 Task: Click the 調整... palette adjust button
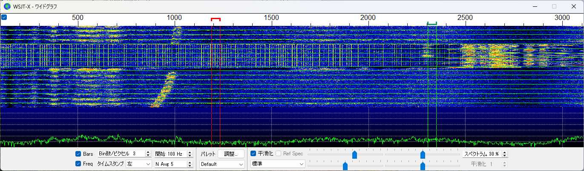231,154
